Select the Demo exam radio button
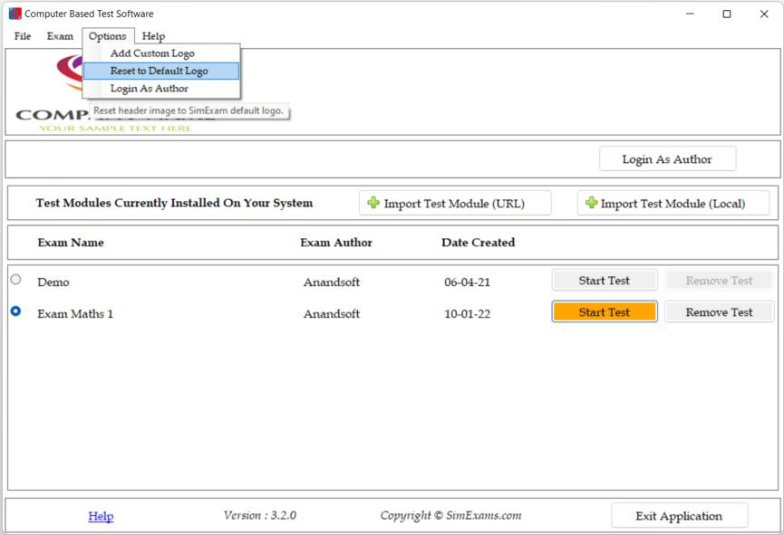 pos(15,280)
